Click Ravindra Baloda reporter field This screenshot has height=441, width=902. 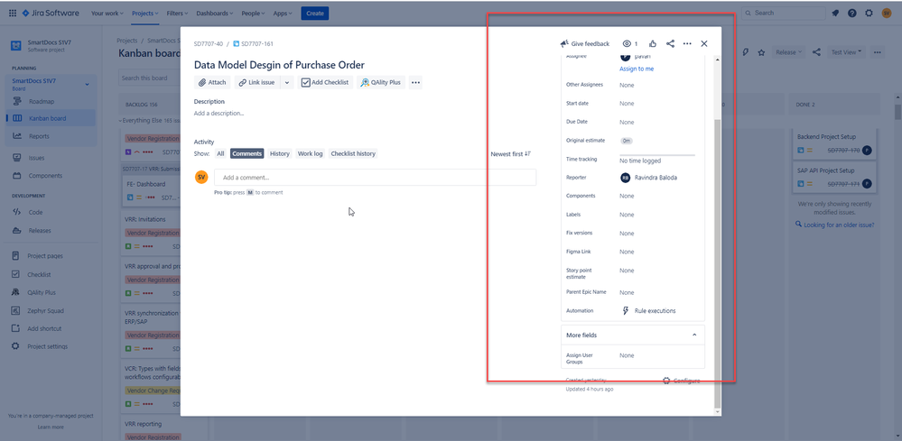[x=649, y=178]
